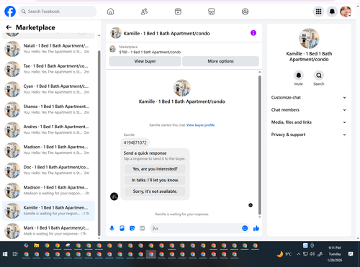Click the taskbar volume icon
This screenshot has width=360, height=267.
click(312, 254)
